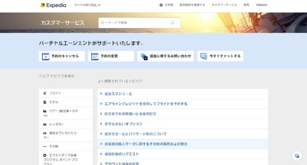This screenshot has height=165, width=307.
Task: Open エアラインクレジットを使用してフライトを予約する topic
Action: tap(183, 104)
